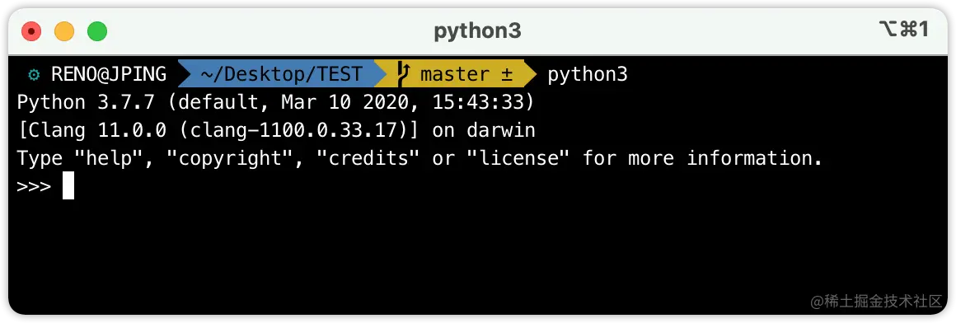Screen dimensions: 956x323
Task: Click the 'Clang 11.0.0' compiler text
Action: [x=97, y=130]
